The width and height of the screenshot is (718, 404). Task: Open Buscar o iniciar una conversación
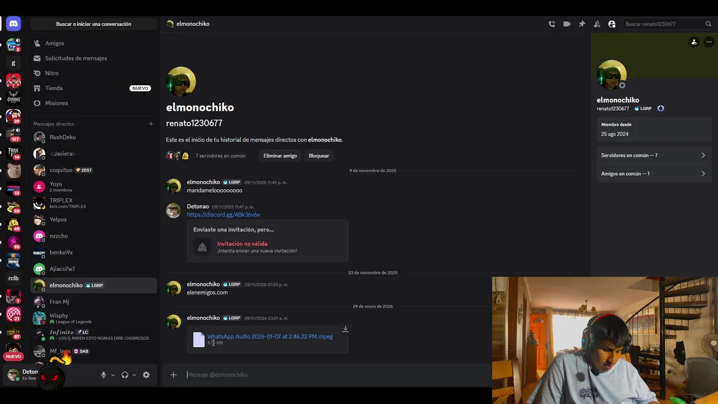click(x=94, y=24)
